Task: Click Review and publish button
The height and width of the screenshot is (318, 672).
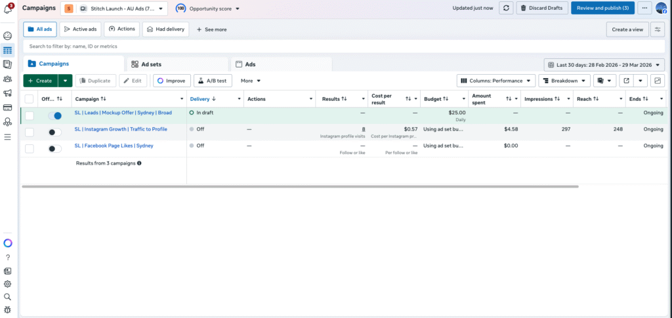Action: [602, 8]
